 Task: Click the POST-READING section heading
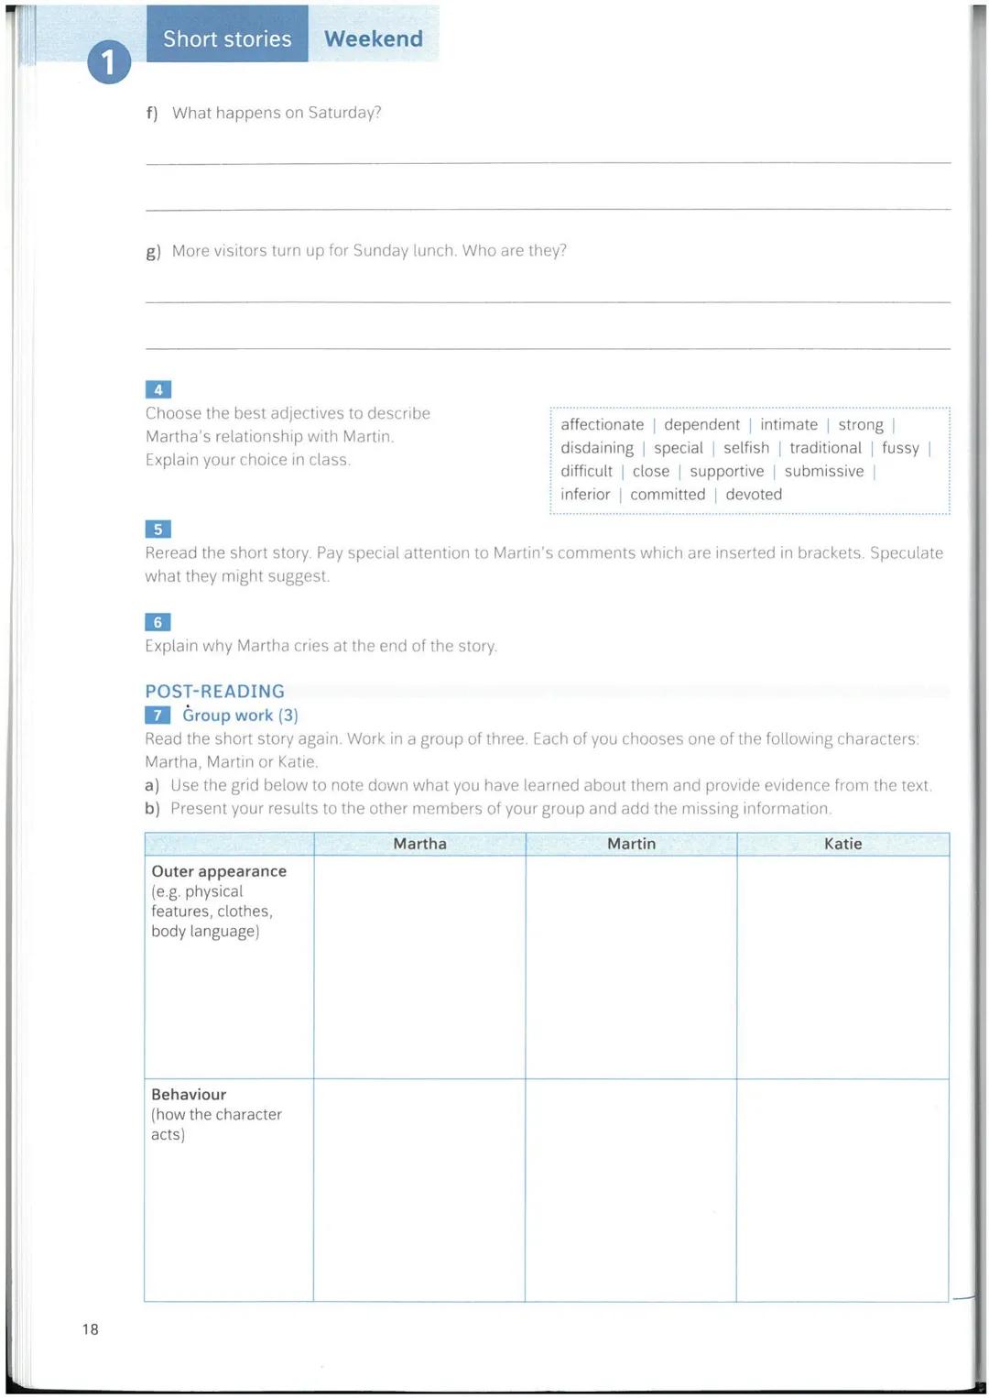tap(214, 691)
